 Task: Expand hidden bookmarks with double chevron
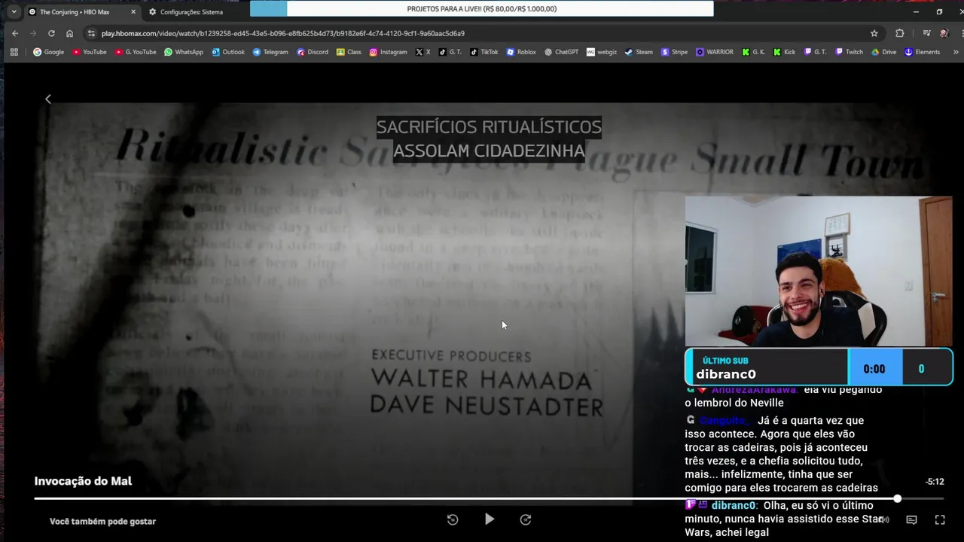coord(956,52)
